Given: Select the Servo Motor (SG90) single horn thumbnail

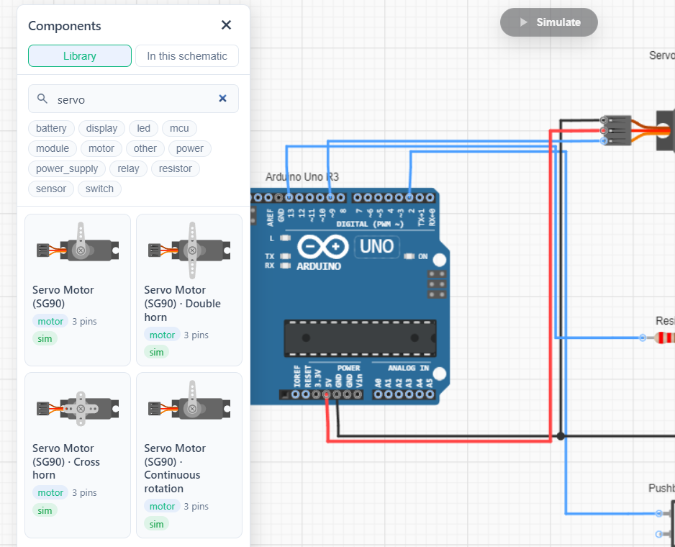Looking at the screenshot, I should click(78, 250).
